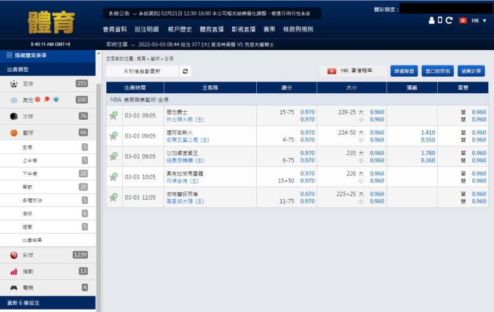Favorite the 沙加緬度國王 match star

tap(114, 156)
